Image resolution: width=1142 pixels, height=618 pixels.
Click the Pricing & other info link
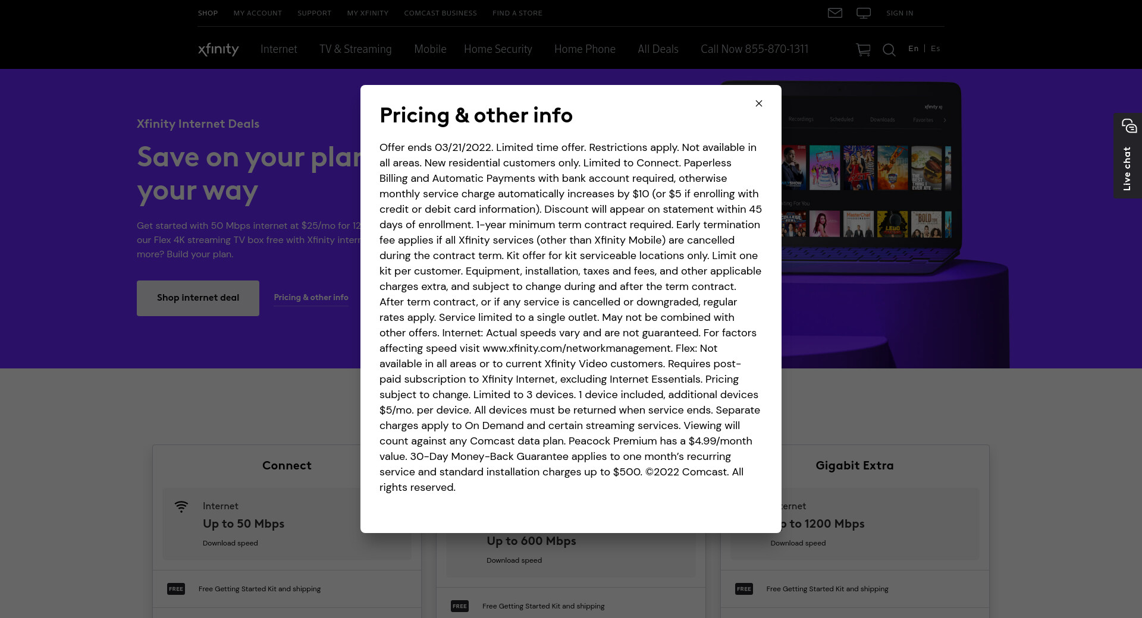(311, 297)
